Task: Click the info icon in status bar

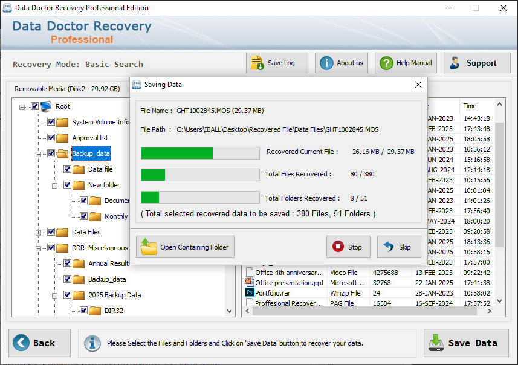Action: pyautogui.click(x=92, y=343)
